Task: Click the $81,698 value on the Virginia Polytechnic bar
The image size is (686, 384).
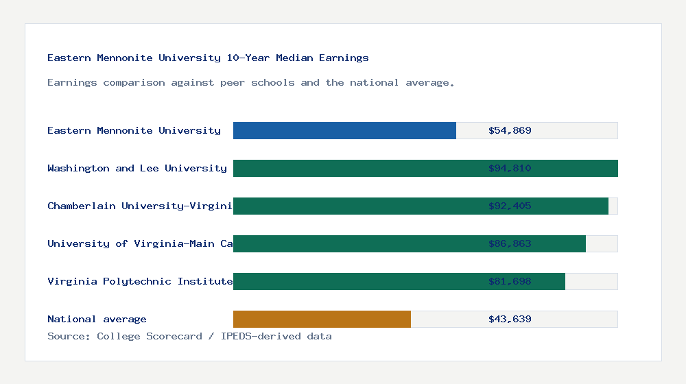Action: point(510,281)
